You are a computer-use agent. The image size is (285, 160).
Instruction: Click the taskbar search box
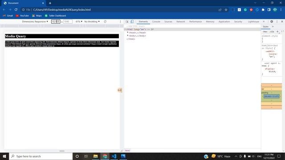pos(41,156)
